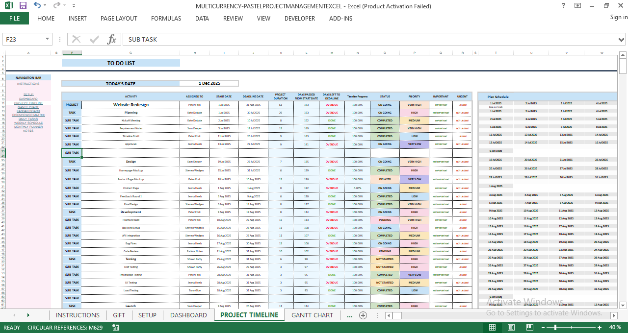
Task: Click the 40% zoom level
Action: click(615, 327)
